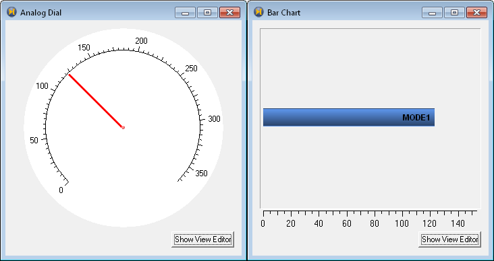Click Show View Editor in Bar Chart window
Image resolution: width=494 pixels, height=261 pixels.
pos(450,239)
